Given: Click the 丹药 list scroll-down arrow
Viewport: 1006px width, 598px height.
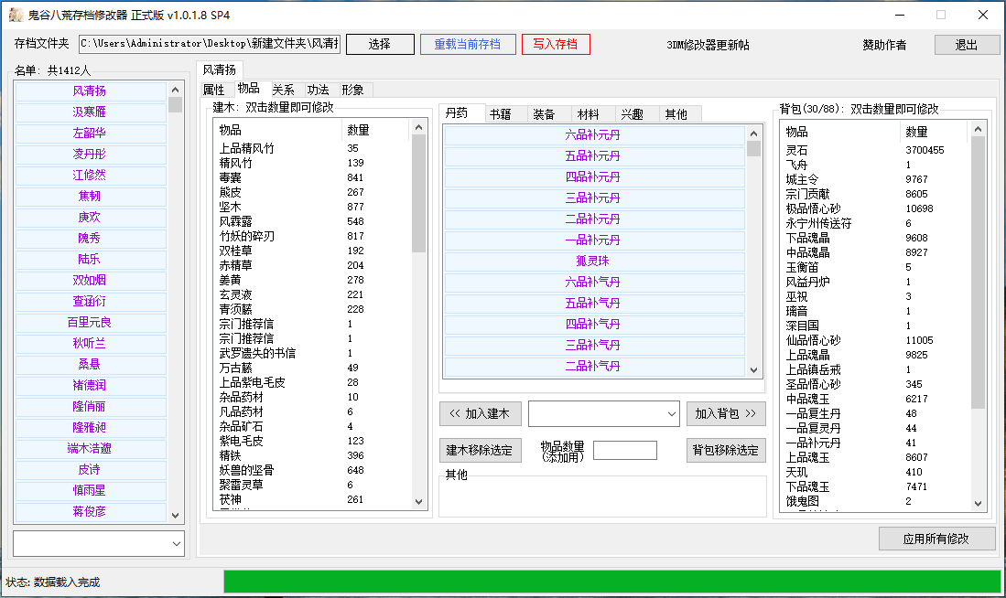Looking at the screenshot, I should pyautogui.click(x=754, y=369).
